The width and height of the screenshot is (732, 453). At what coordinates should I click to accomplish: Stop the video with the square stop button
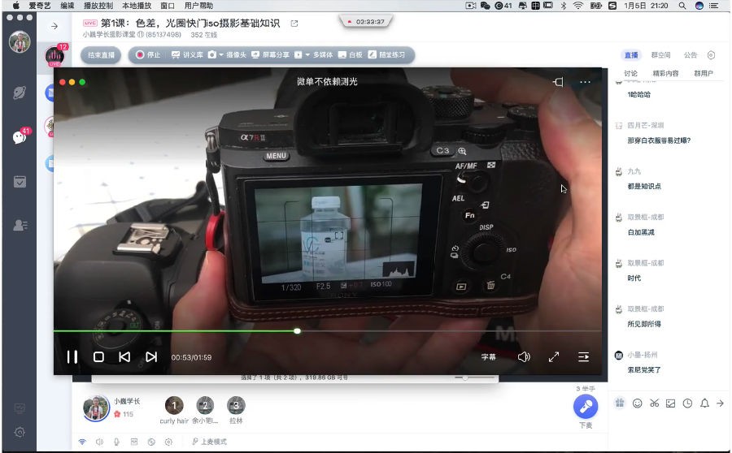[x=98, y=357]
